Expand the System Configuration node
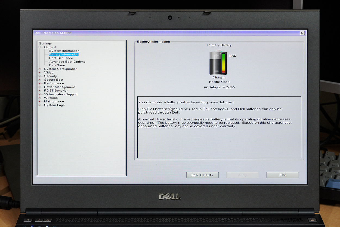 point(39,69)
